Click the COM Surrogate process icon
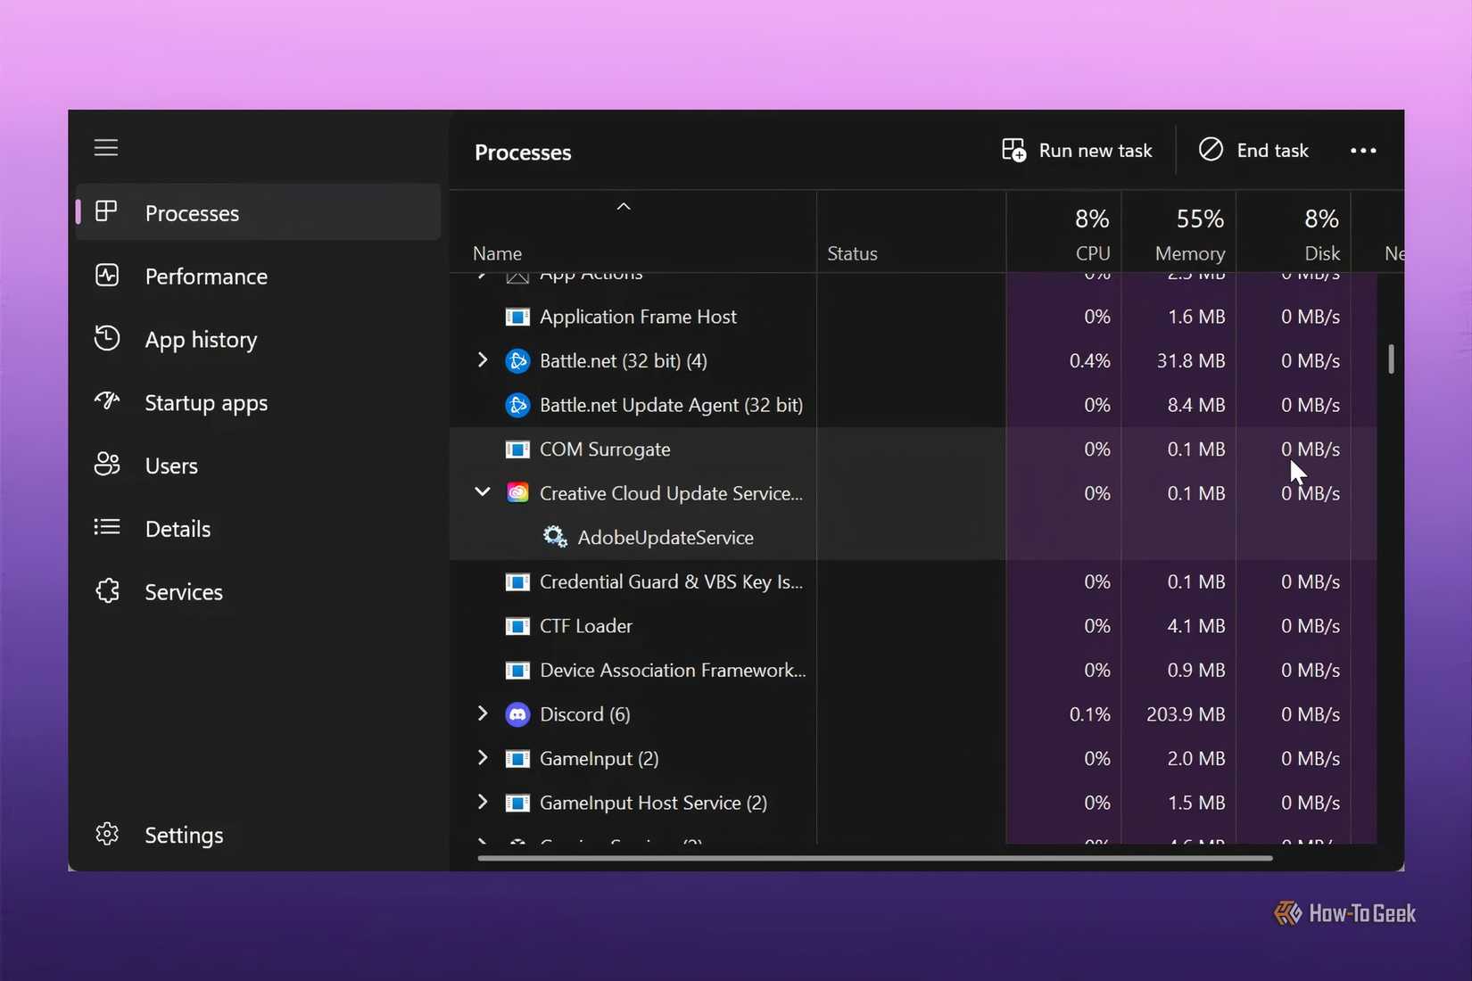 coord(517,449)
